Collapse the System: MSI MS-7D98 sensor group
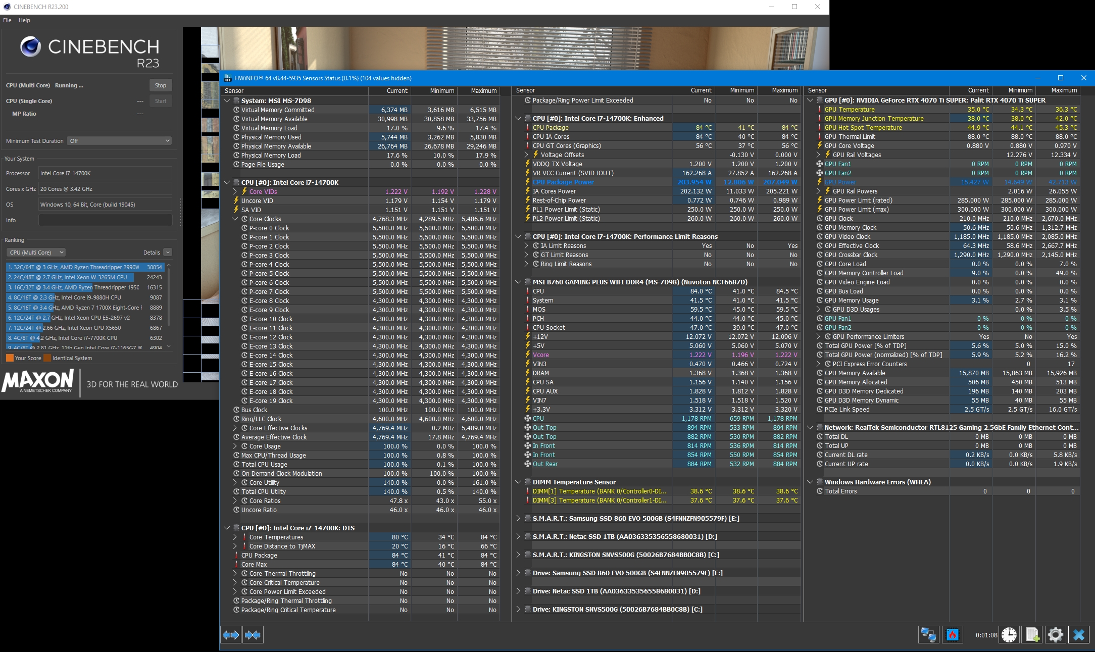 point(227,101)
